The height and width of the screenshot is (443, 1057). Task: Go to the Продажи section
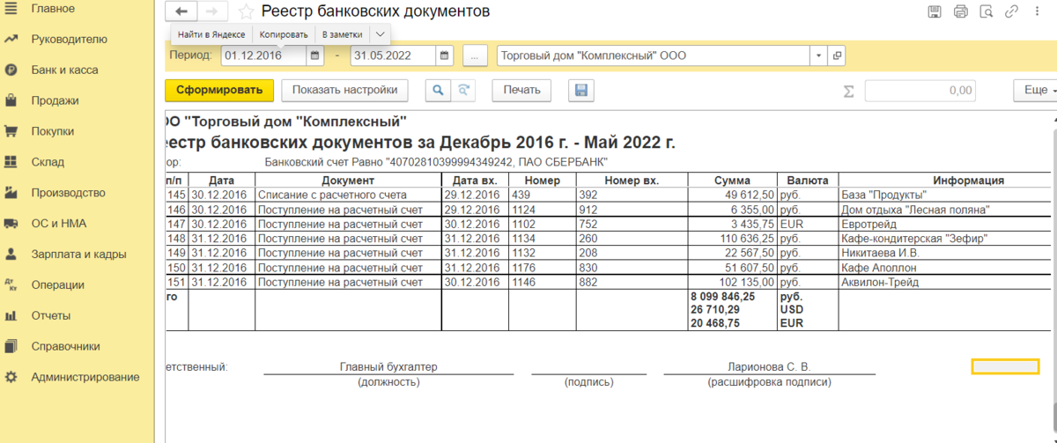[55, 100]
